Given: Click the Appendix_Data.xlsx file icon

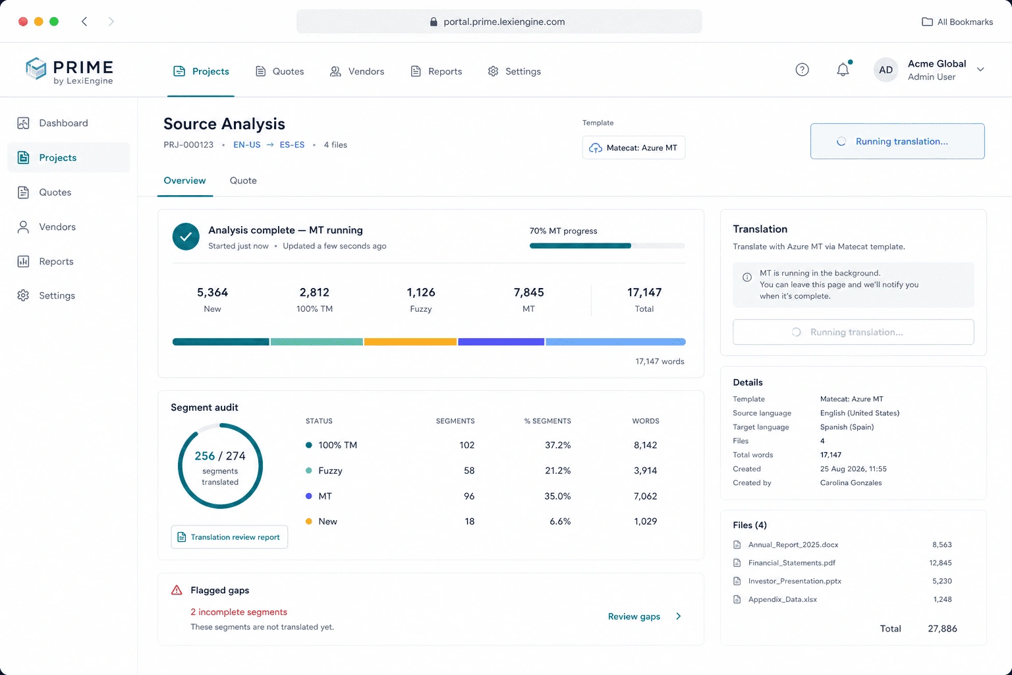Looking at the screenshot, I should 737,599.
